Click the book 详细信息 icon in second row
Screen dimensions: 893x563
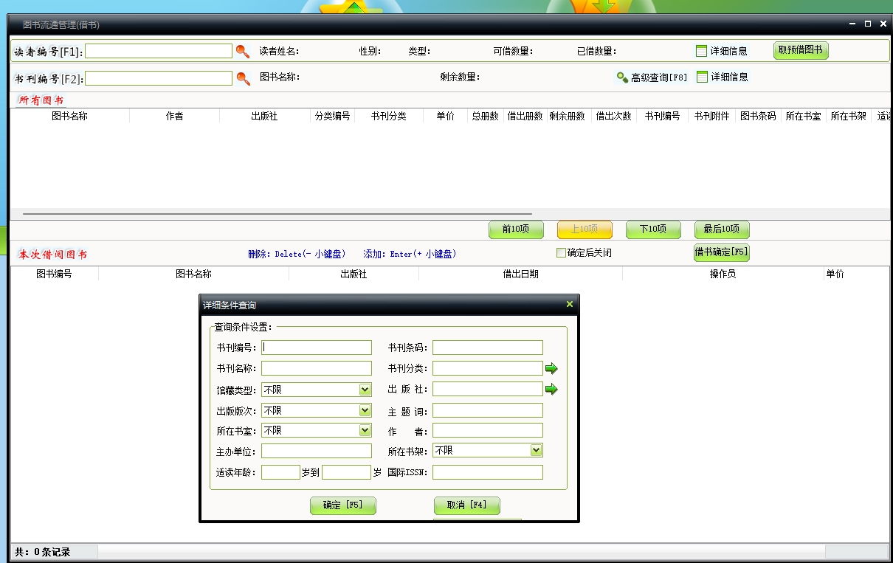pos(702,77)
